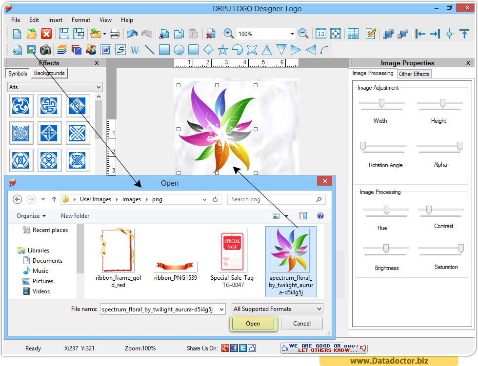Click the printer icon in the toolbar
Viewport: 478px width, 366px height.
click(x=115, y=34)
